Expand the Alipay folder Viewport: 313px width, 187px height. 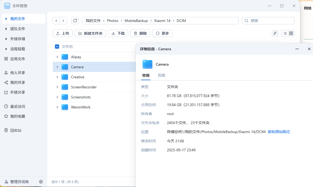57,57
